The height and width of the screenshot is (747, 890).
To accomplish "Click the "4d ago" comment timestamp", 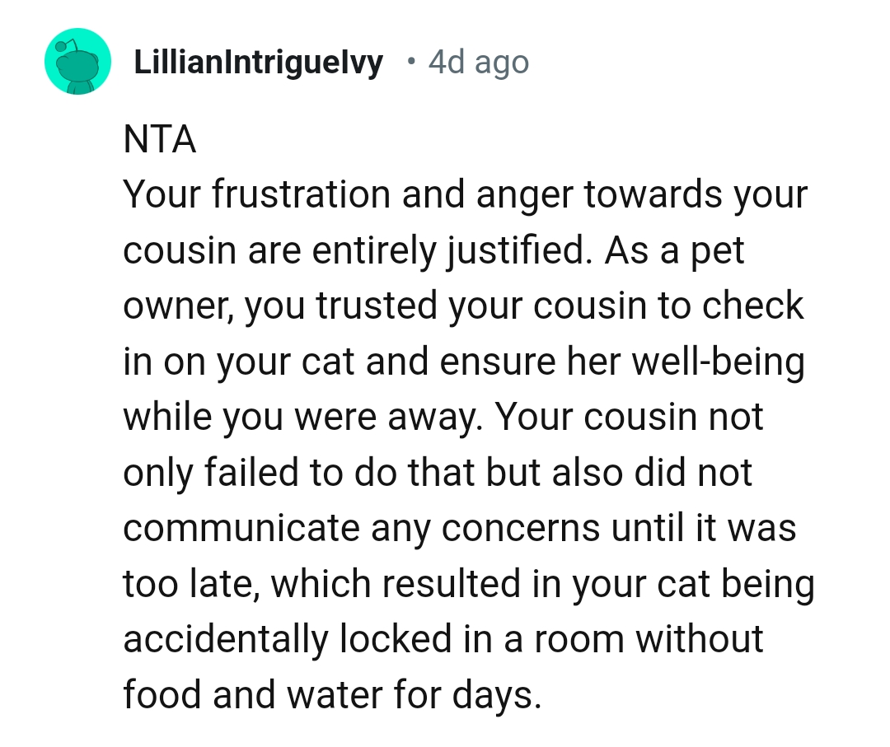I will [478, 63].
